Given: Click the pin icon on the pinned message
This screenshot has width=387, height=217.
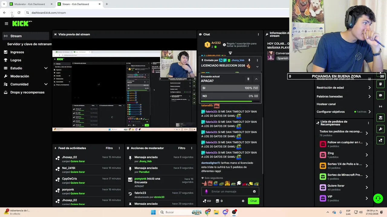Looking at the screenshot, I should 249,60.
